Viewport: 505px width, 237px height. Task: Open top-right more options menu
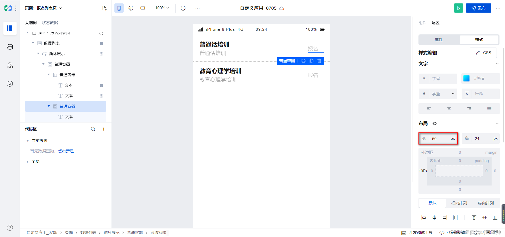[498, 8]
